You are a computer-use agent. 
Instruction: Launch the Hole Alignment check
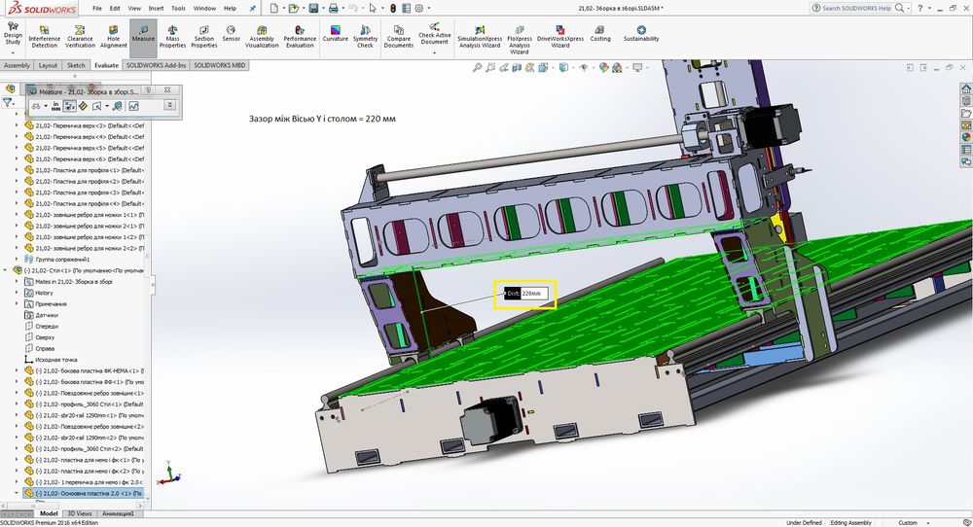(x=114, y=37)
